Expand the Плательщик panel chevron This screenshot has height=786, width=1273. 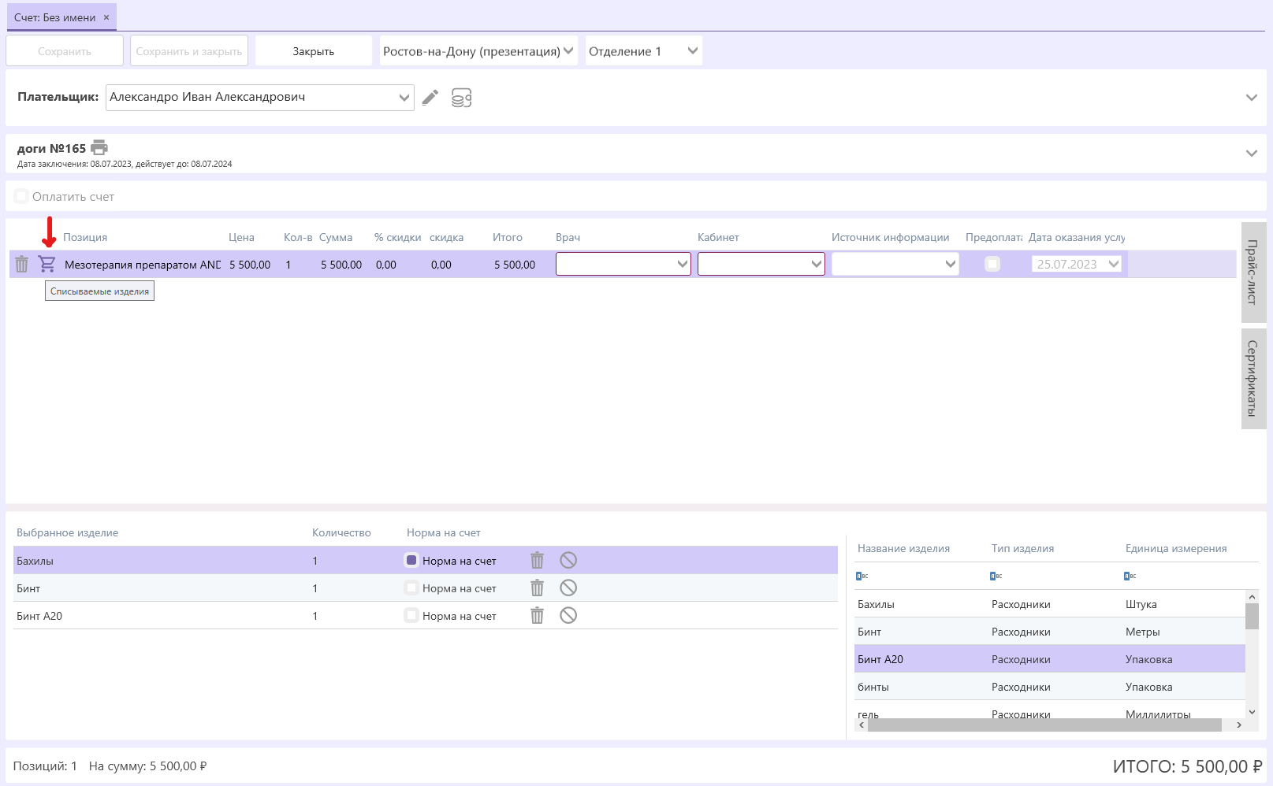(1251, 98)
